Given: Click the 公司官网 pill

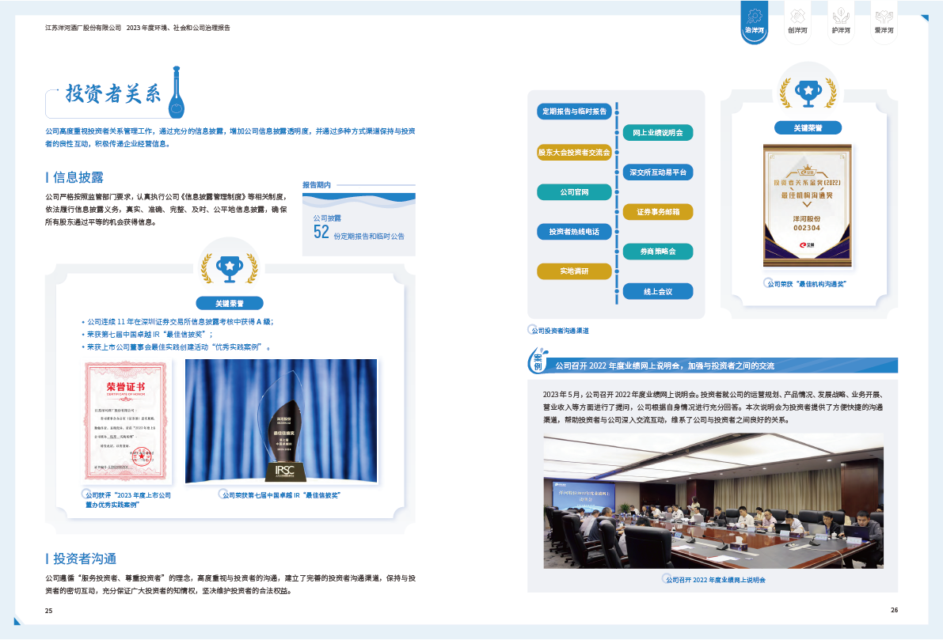Looking at the screenshot, I should tap(574, 192).
